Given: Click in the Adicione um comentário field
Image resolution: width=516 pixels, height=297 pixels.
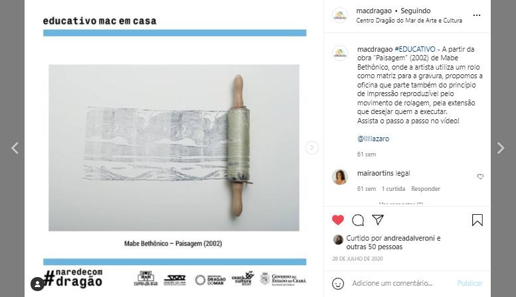Looking at the screenshot, I should (400, 283).
